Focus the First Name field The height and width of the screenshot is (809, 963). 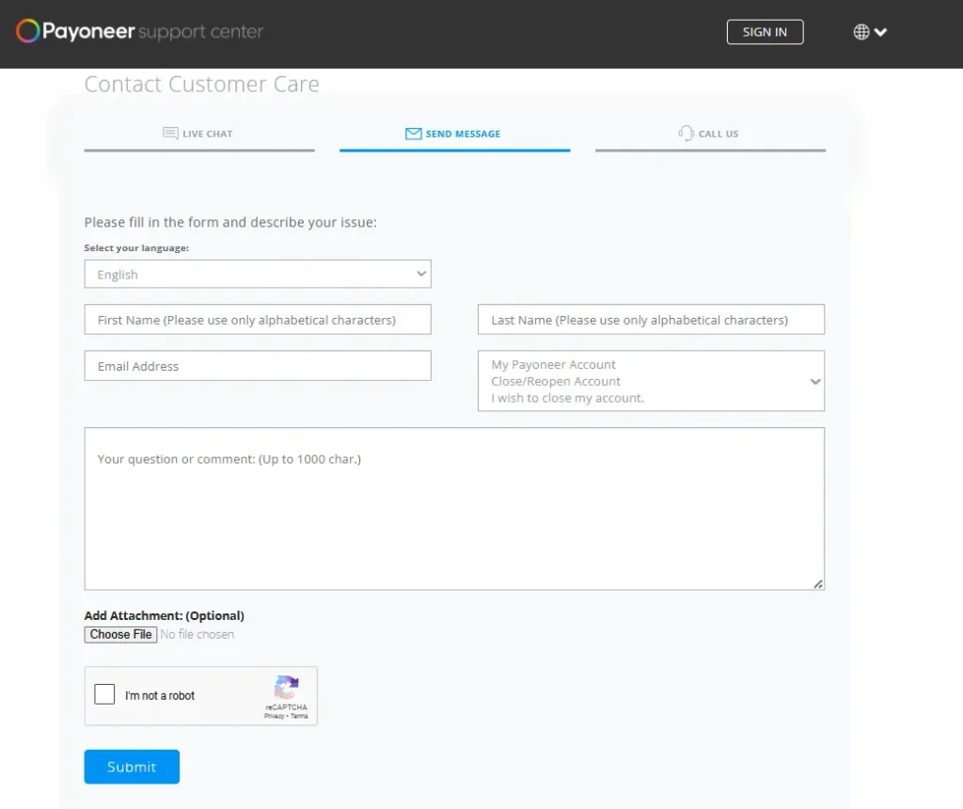257,320
